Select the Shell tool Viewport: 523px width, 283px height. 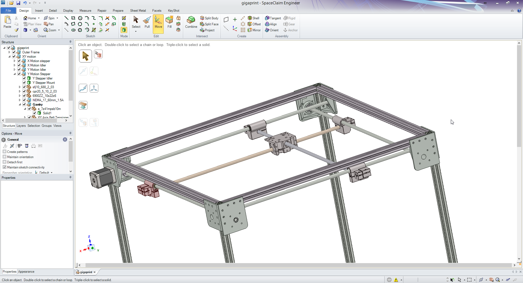tap(253, 18)
